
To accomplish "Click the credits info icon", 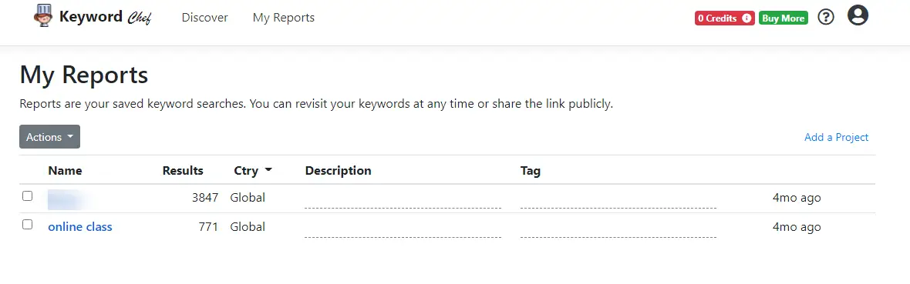I will 747,18.
